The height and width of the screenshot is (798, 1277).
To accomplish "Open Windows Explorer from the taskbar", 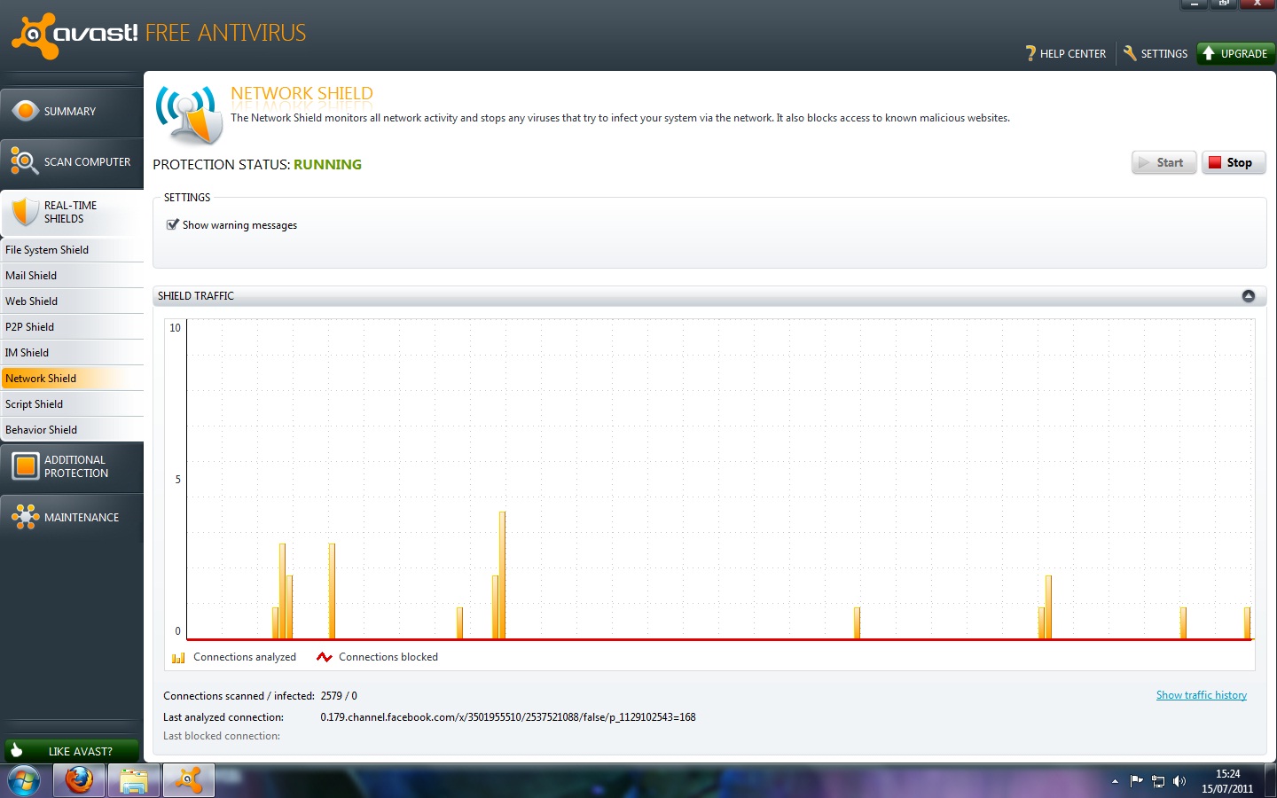I will 134,781.
